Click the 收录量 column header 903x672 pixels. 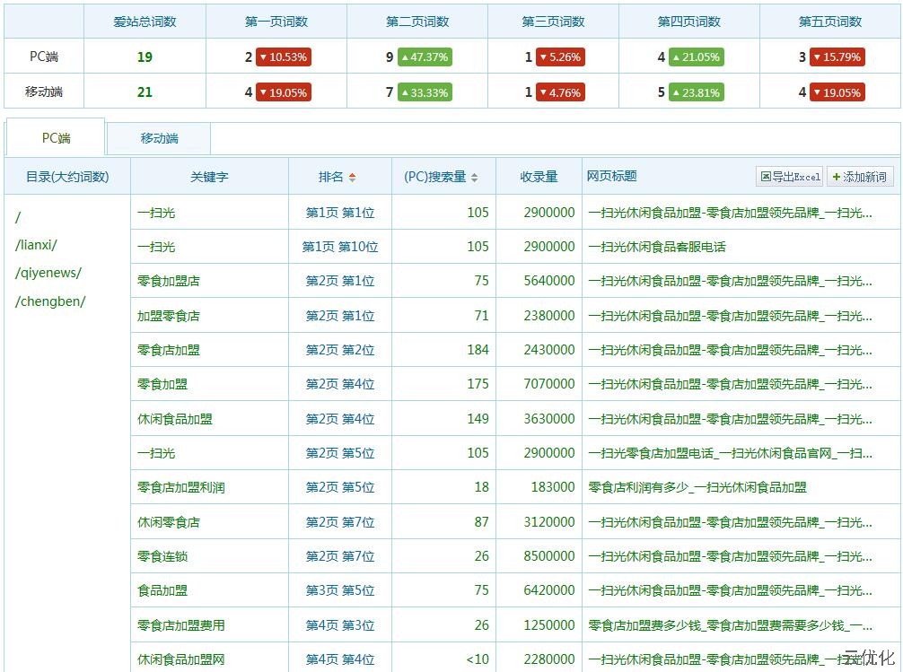(539, 177)
